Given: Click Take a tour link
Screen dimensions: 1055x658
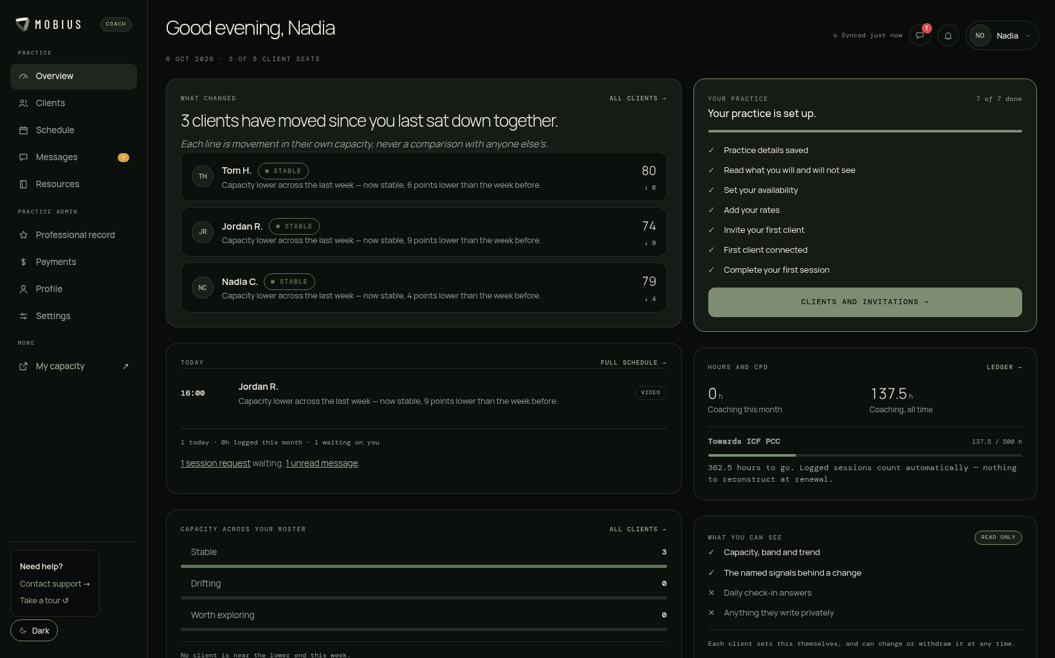Looking at the screenshot, I should pyautogui.click(x=44, y=601).
